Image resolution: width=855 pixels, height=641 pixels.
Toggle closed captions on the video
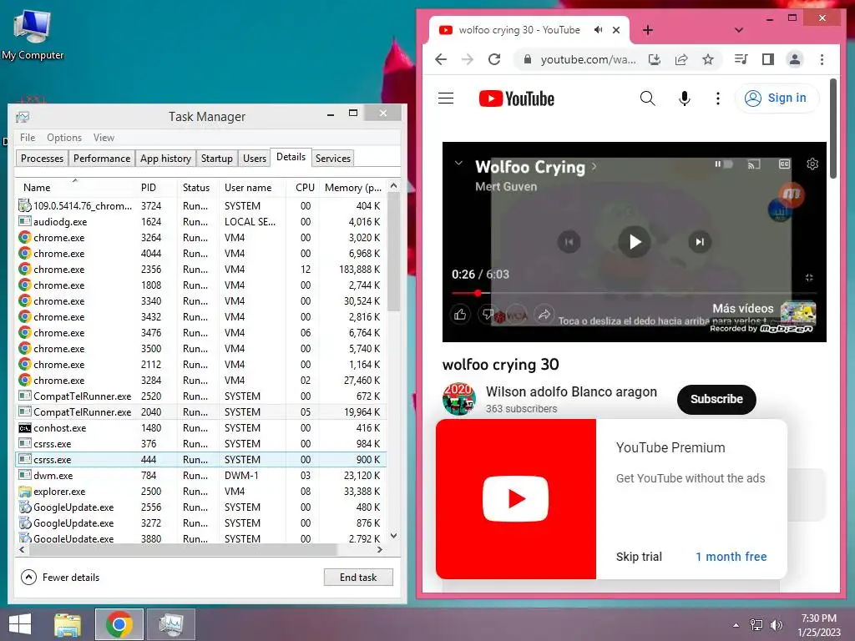click(x=784, y=164)
